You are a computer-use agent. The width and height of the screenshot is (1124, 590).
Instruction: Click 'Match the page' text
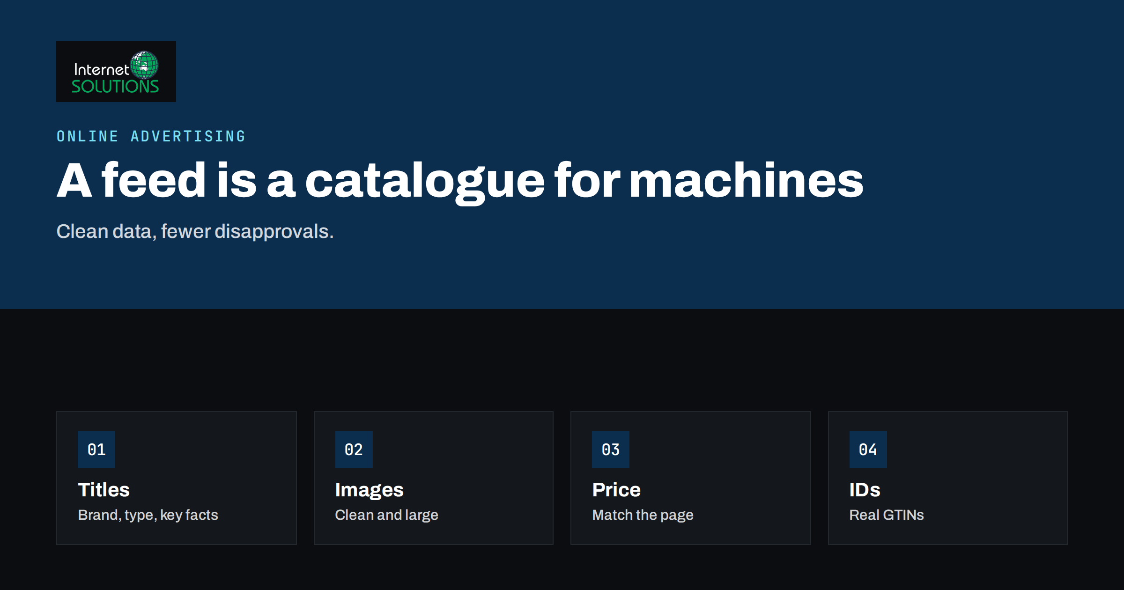(x=643, y=515)
